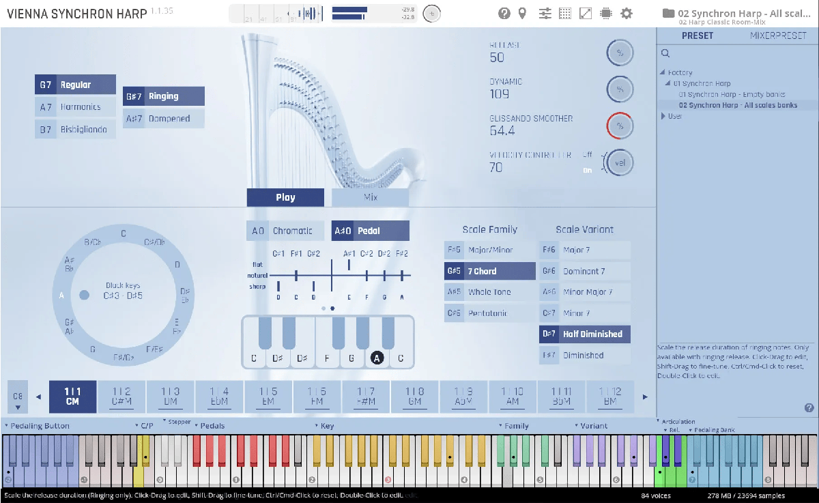Expand the User preset folder
The width and height of the screenshot is (819, 503).
(x=663, y=116)
